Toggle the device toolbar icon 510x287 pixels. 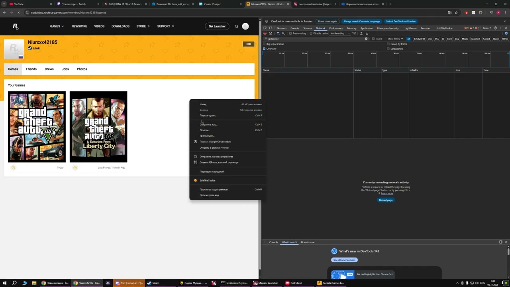click(271, 28)
